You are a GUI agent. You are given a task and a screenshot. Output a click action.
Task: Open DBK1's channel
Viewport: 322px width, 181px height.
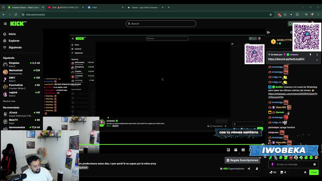pos(21,79)
